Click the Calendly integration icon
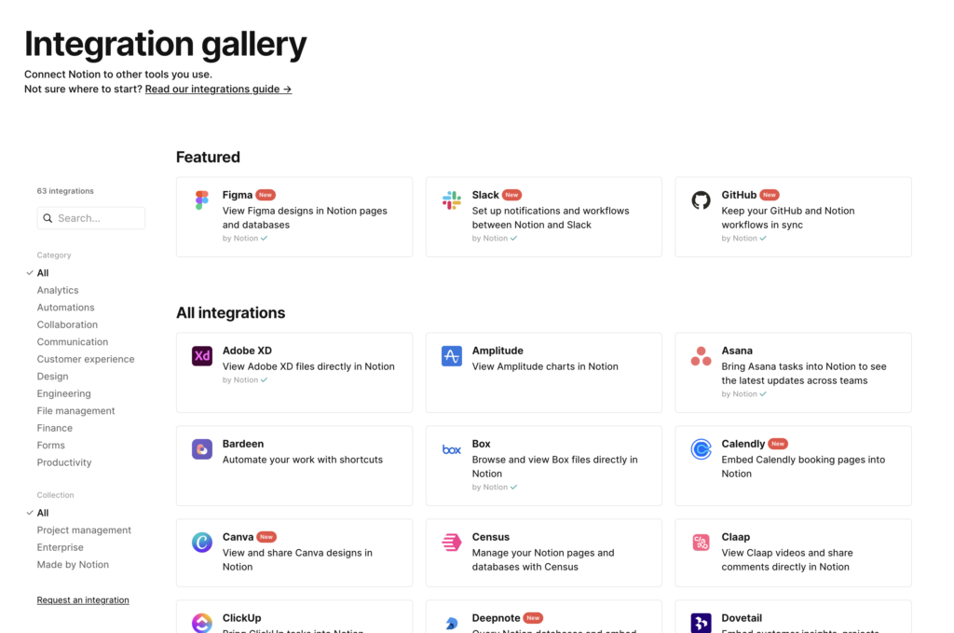Image resolution: width=954 pixels, height=633 pixels. tap(701, 449)
